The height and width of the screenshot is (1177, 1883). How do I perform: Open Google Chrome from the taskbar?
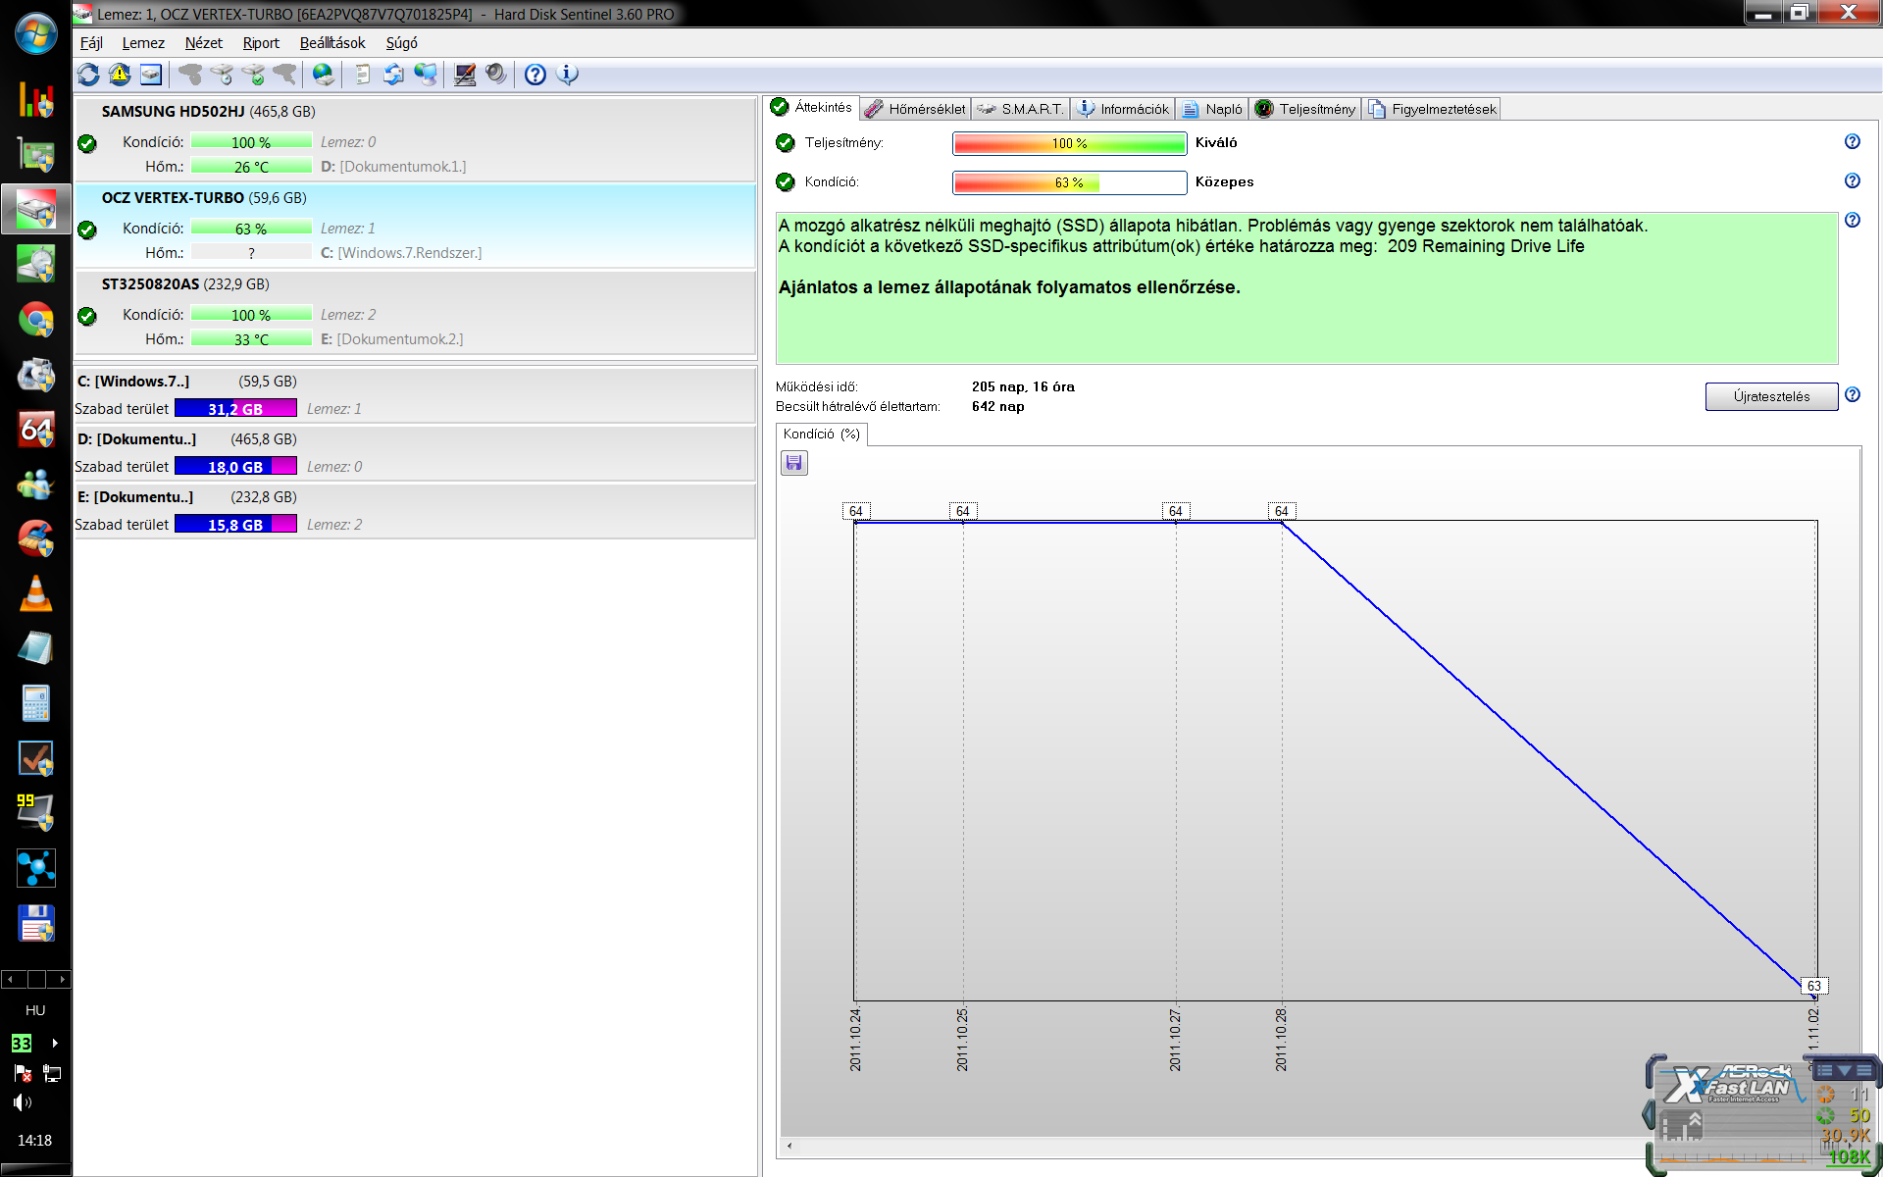(x=36, y=320)
